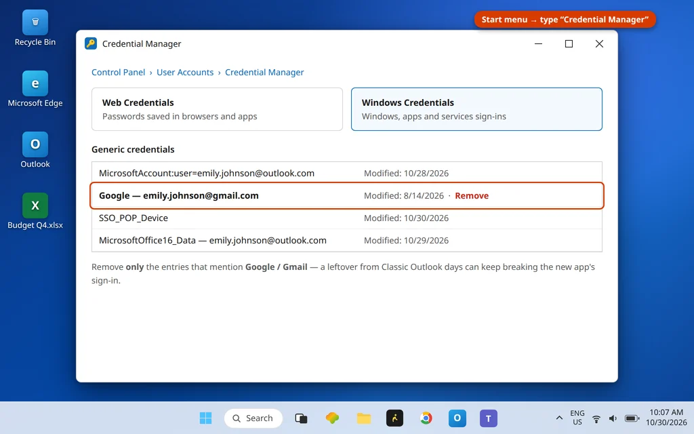Click the battery status icon
Image resolution: width=694 pixels, height=434 pixels.
pos(632,418)
